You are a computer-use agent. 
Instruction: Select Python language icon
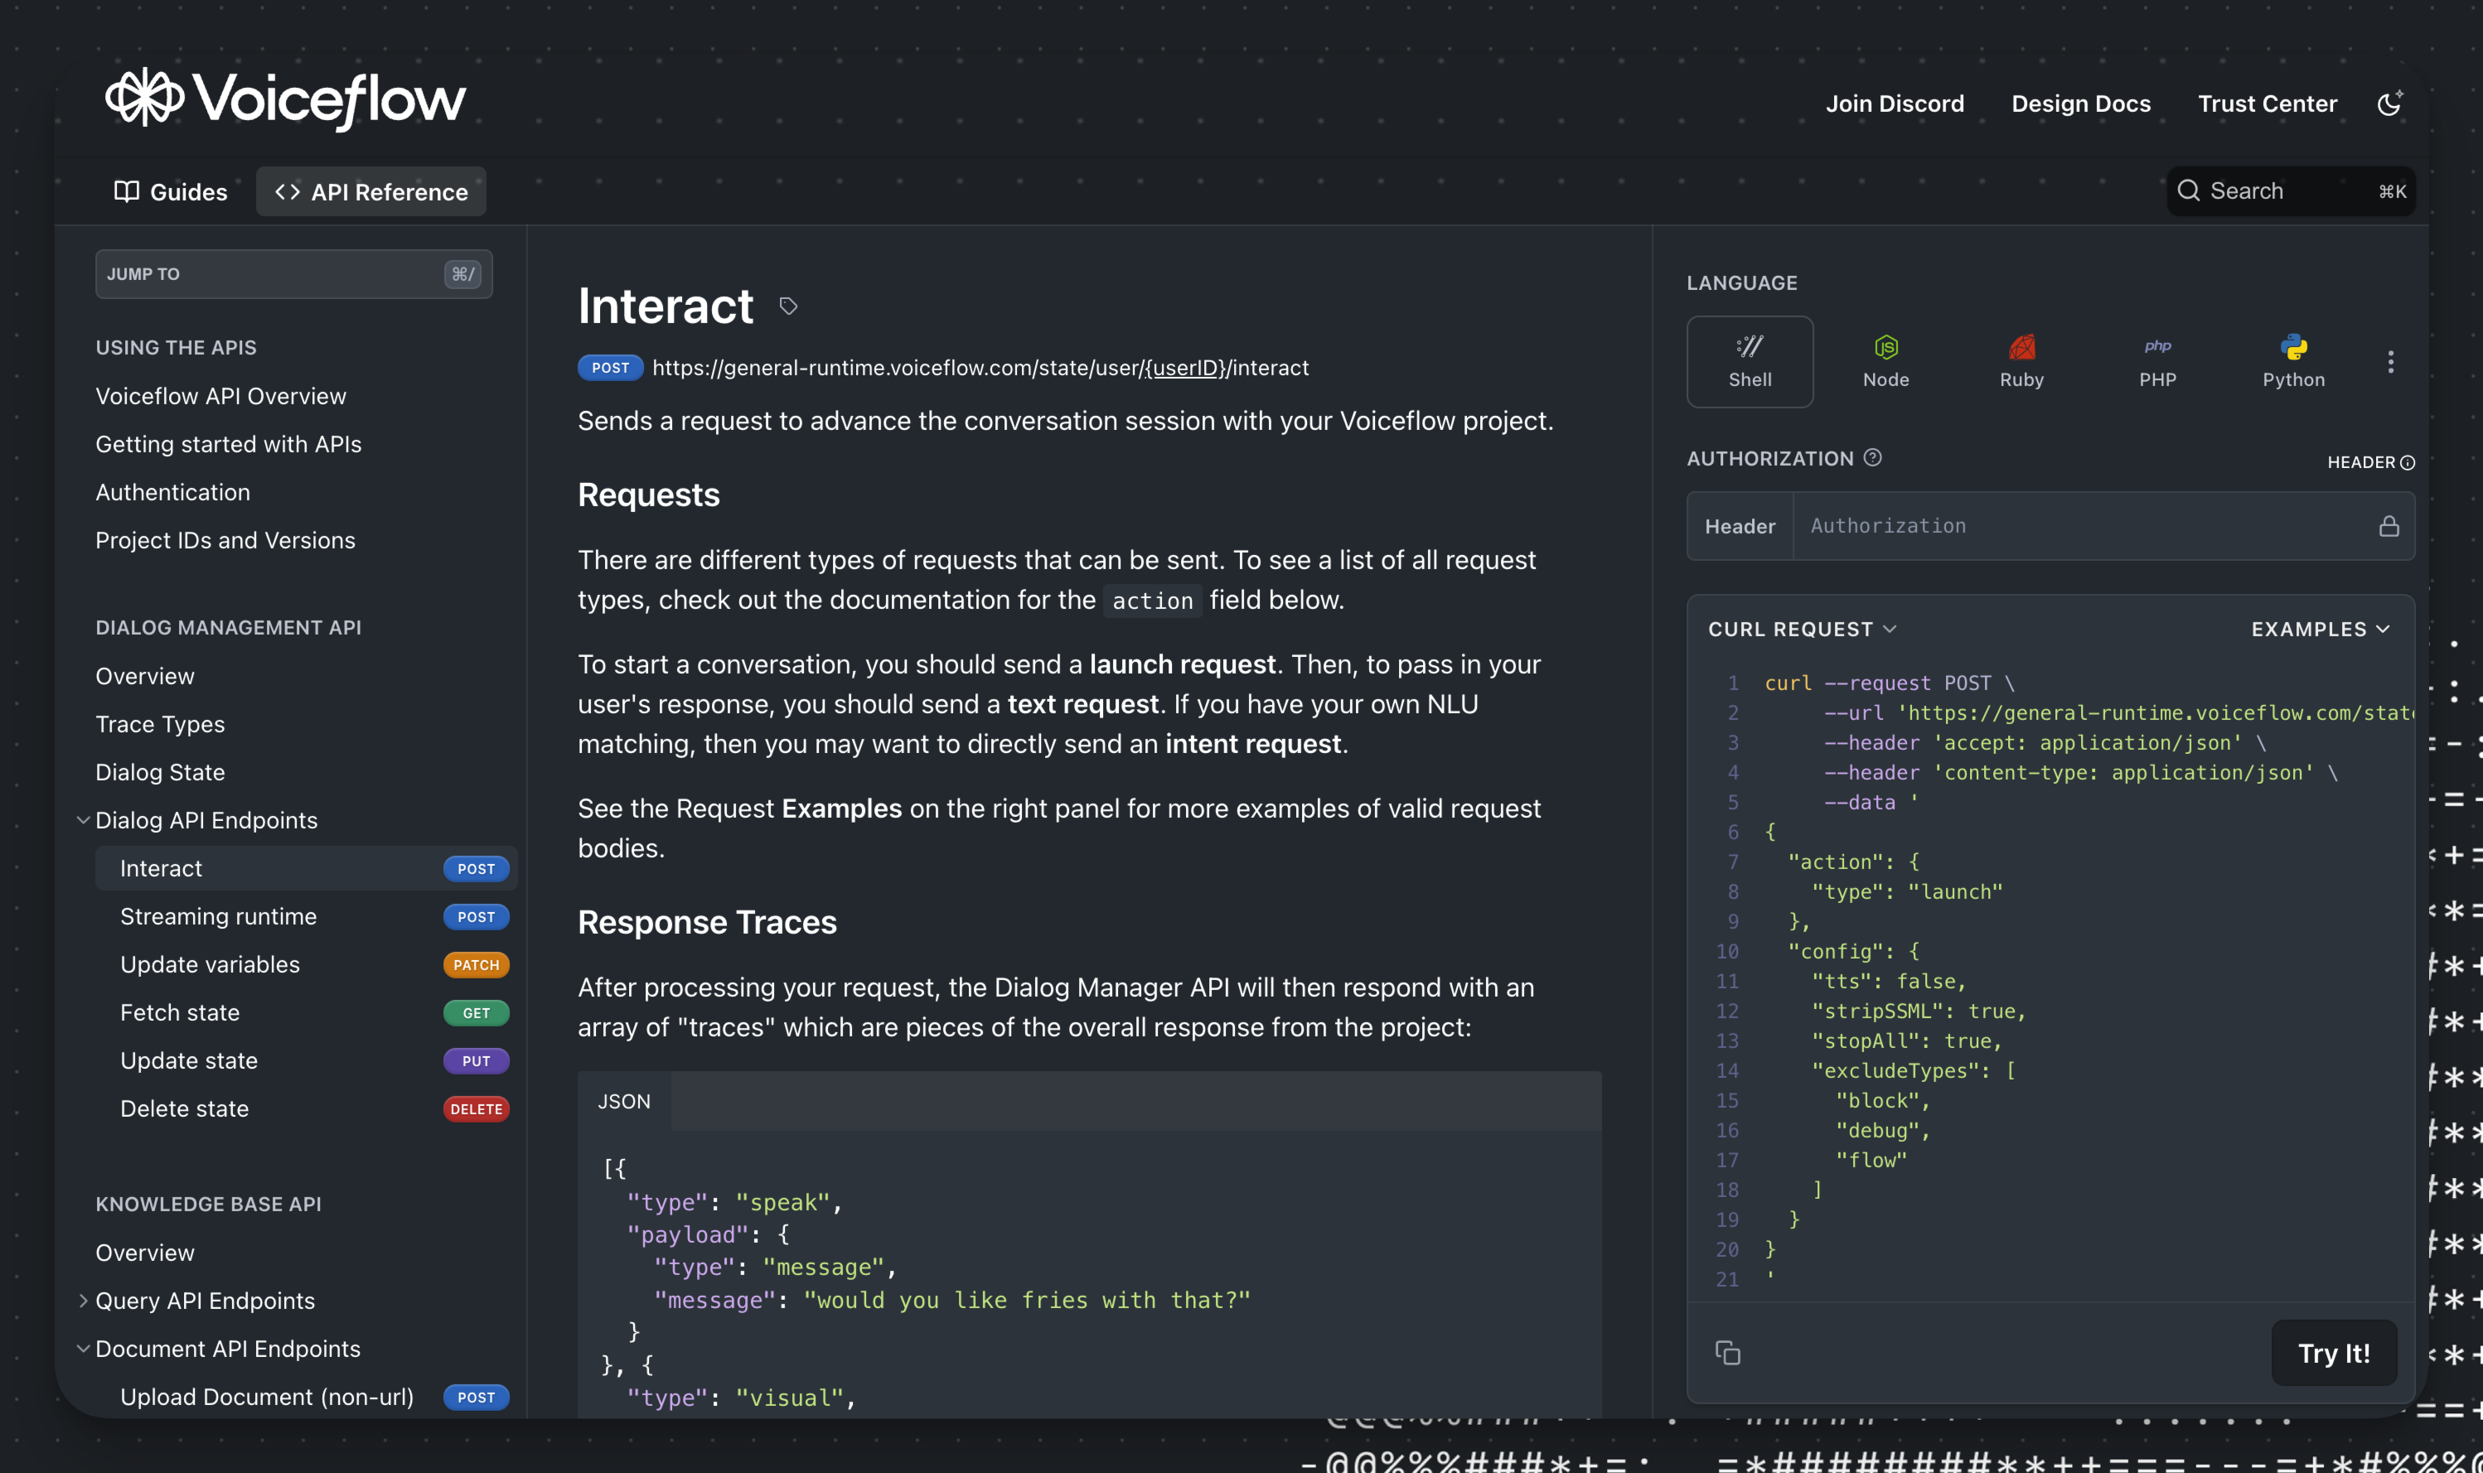(x=2293, y=361)
